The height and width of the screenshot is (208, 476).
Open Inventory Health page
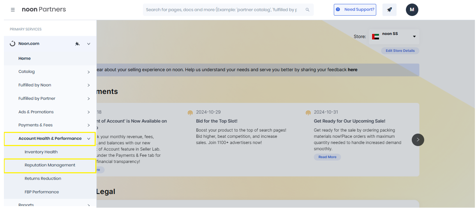pos(41,152)
